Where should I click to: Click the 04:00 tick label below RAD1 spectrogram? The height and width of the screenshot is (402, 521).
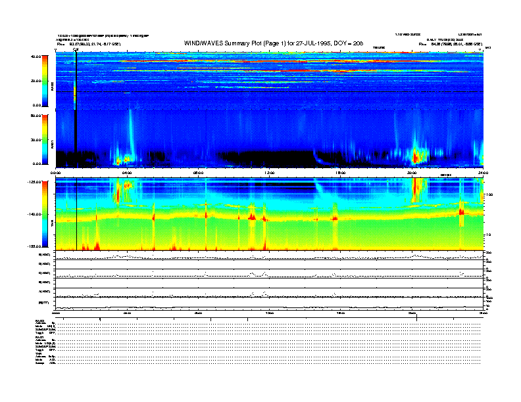(x=127, y=173)
